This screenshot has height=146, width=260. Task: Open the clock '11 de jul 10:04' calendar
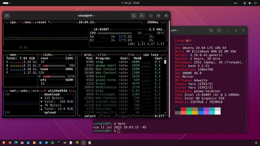[x=130, y=3]
